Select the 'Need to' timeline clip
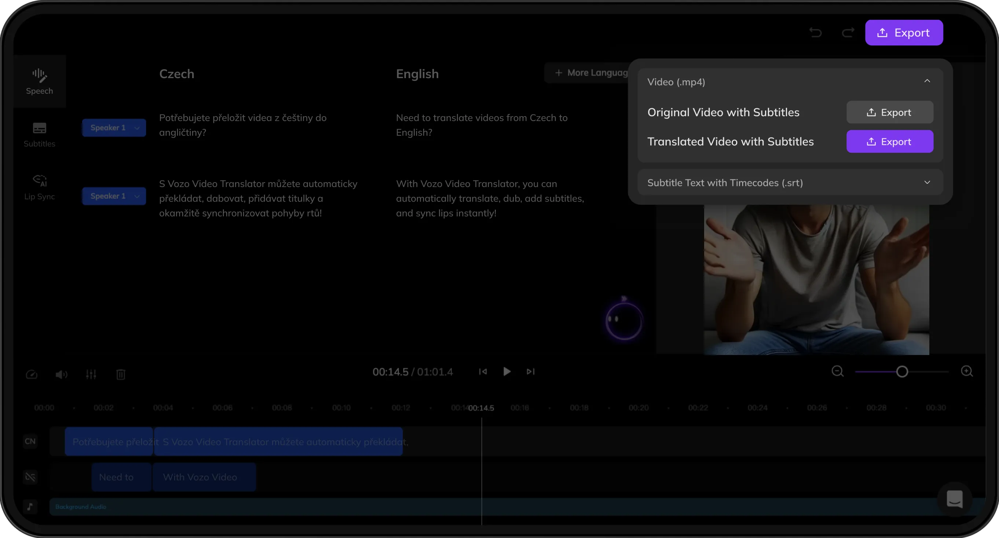 pyautogui.click(x=121, y=477)
